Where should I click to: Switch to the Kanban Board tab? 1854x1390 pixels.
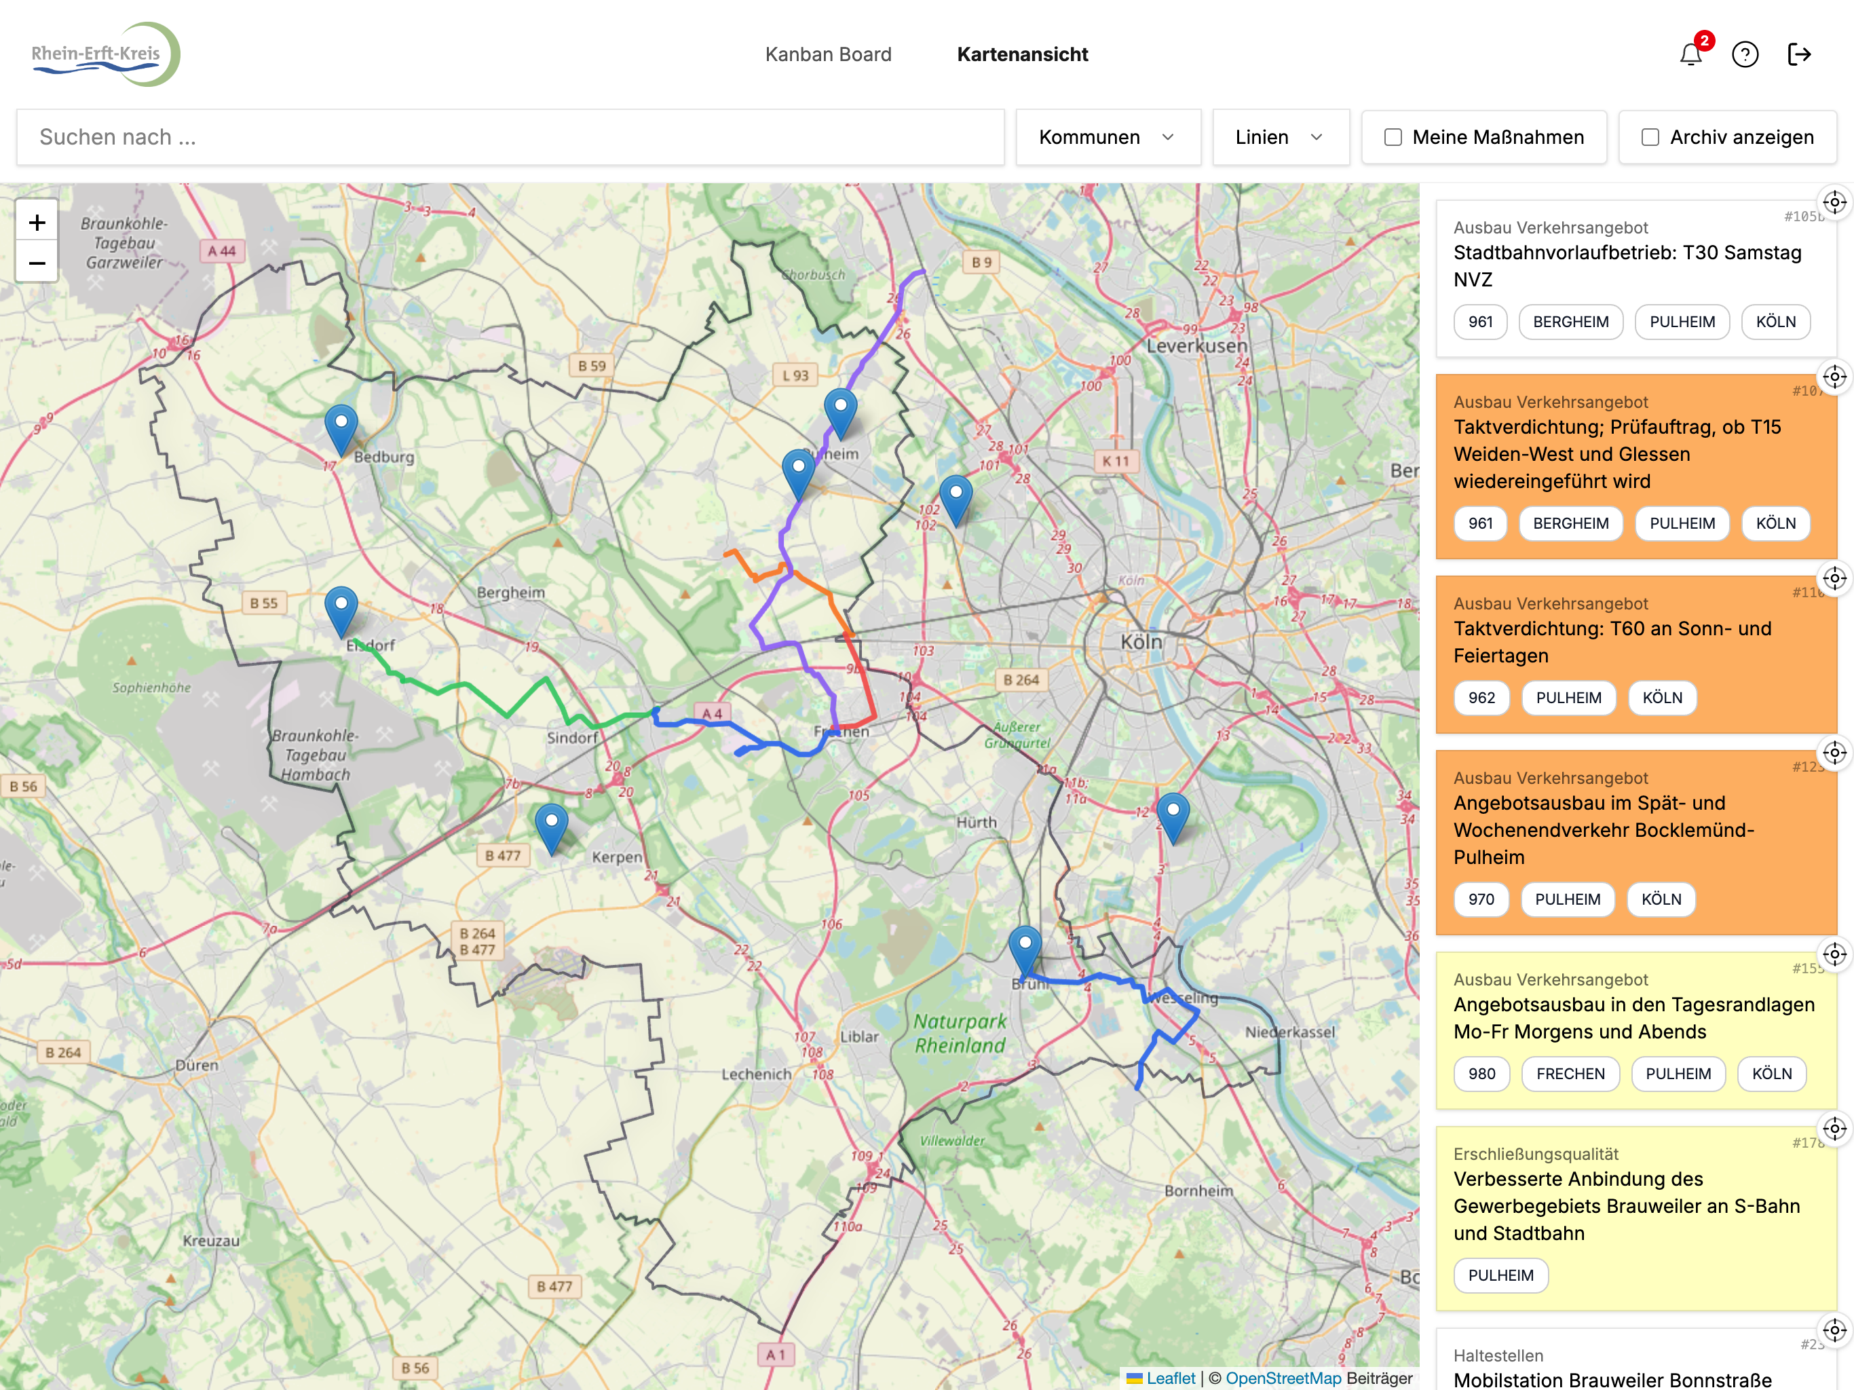[828, 54]
